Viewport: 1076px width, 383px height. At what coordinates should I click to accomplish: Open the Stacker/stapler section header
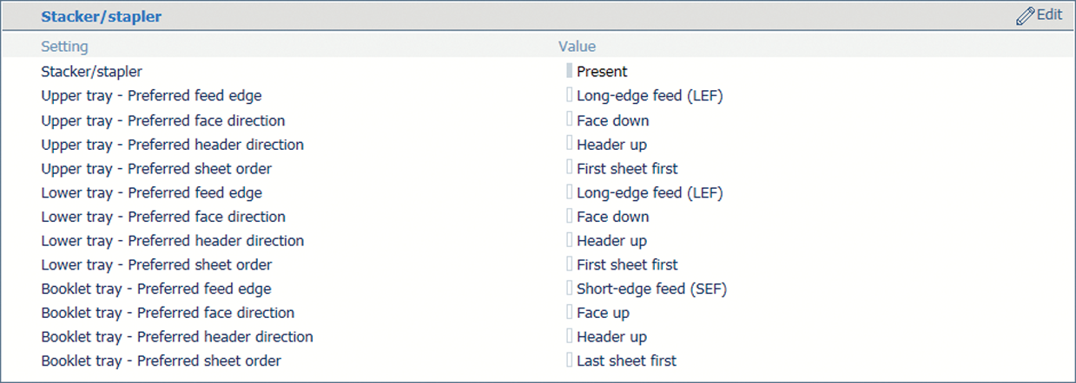point(101,16)
